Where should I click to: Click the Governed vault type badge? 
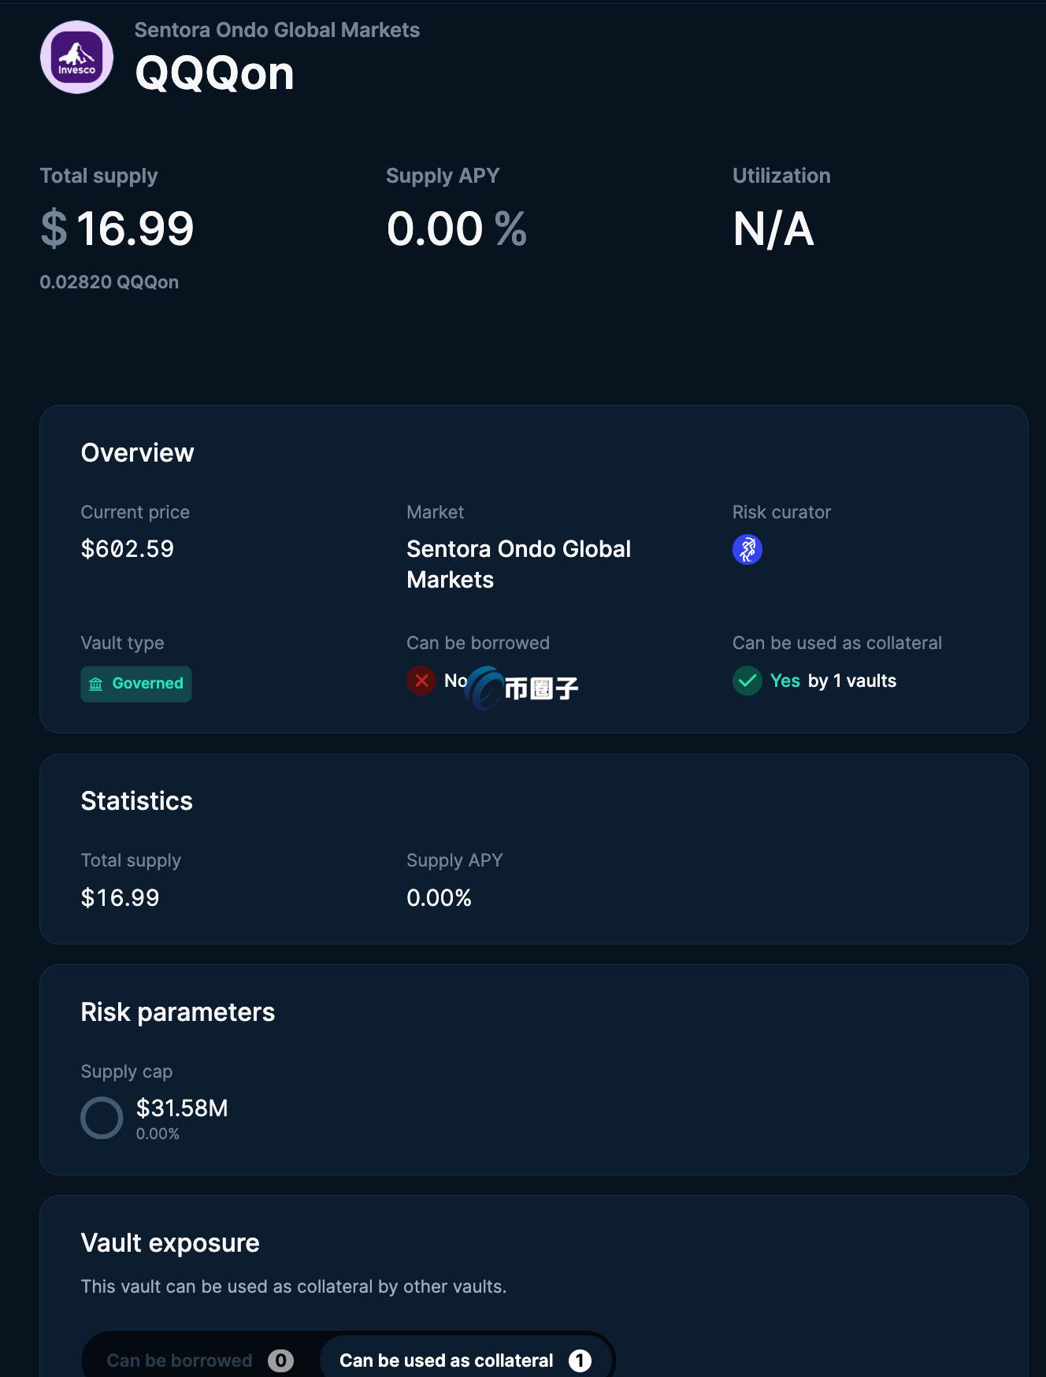click(136, 684)
